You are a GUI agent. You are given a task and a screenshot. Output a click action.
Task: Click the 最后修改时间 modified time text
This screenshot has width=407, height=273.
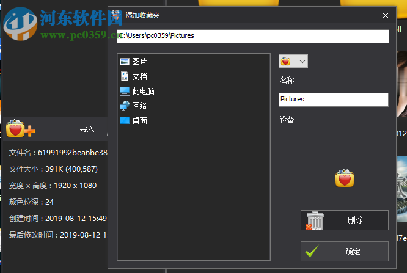57,235
